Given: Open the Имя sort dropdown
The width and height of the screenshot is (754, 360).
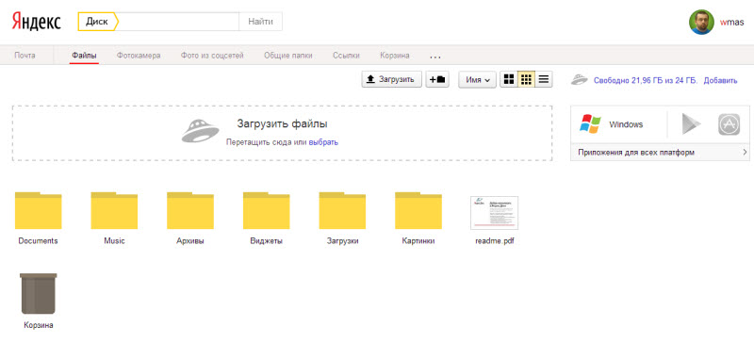Looking at the screenshot, I should pyautogui.click(x=478, y=79).
